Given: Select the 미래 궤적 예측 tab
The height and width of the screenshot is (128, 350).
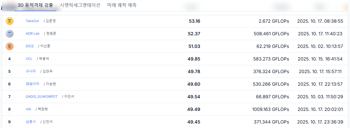Looking at the screenshot, I should [122, 5].
